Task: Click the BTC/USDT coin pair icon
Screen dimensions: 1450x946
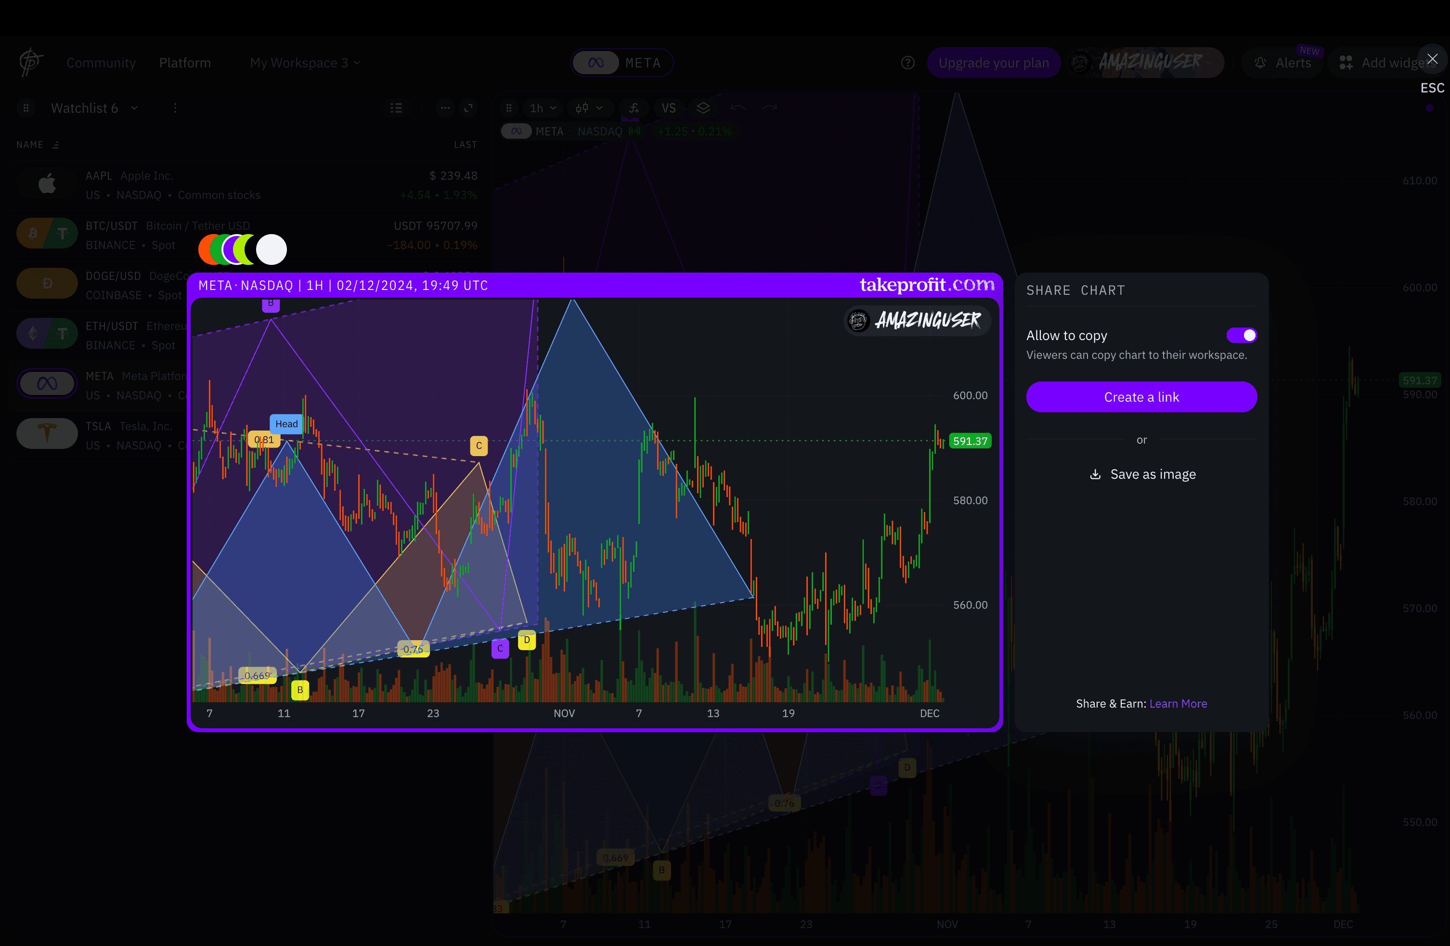Action: coord(47,234)
